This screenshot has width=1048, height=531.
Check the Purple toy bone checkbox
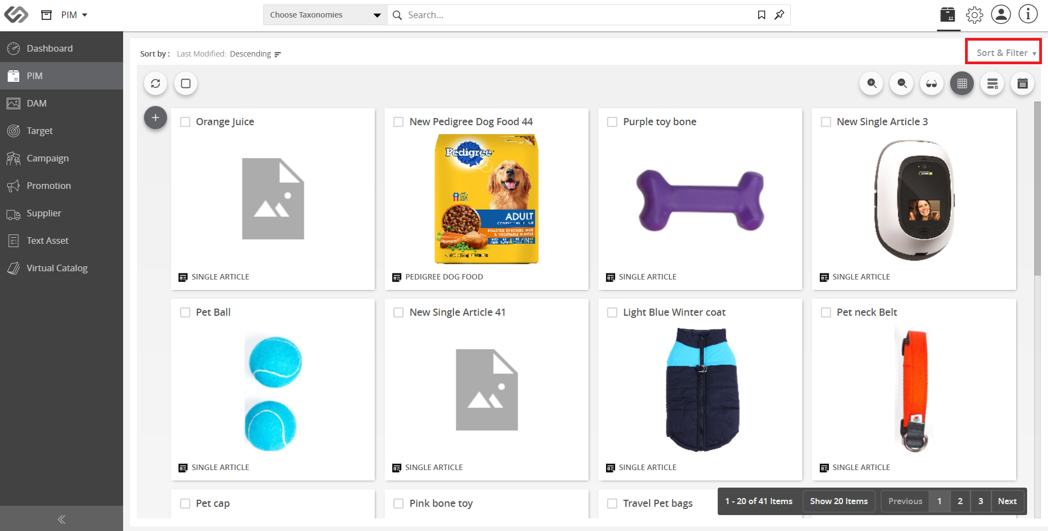(x=612, y=122)
